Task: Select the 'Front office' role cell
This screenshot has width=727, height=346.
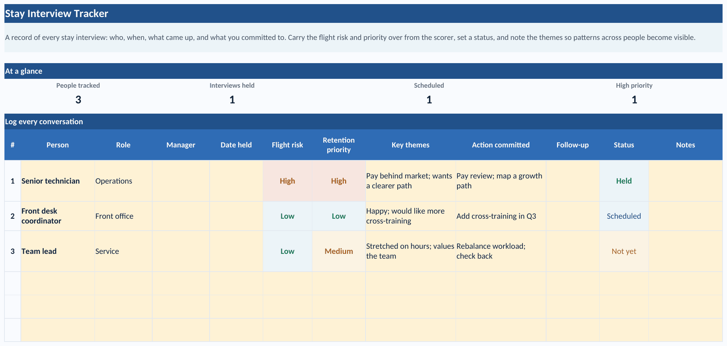Action: (x=123, y=216)
